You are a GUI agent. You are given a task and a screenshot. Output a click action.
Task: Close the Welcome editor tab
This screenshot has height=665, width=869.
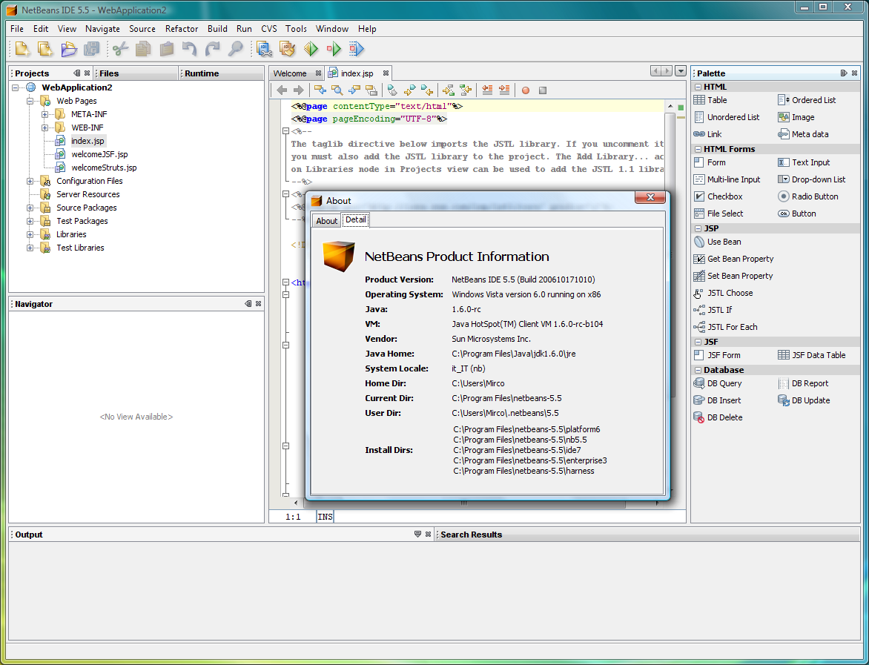(318, 73)
